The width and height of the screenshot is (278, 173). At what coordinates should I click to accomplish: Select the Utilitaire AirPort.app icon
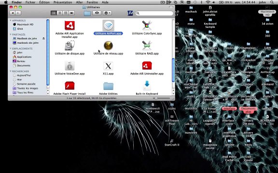pos(108,25)
